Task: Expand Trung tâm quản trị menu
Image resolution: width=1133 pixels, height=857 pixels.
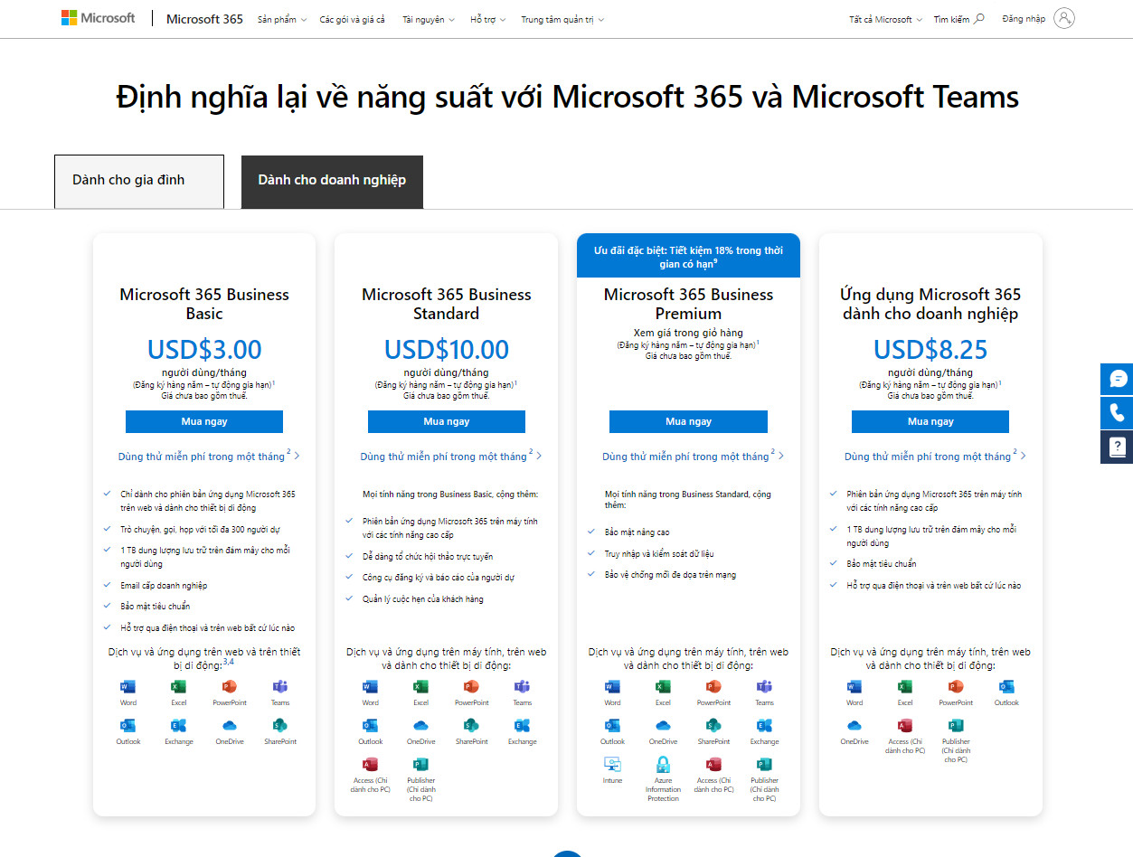Action: [562, 19]
